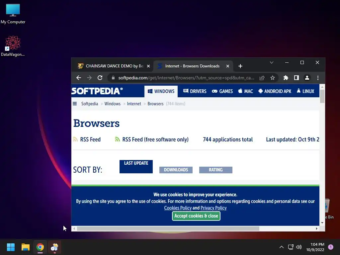
Task: Click the '744 applications total' text
Action: click(x=228, y=139)
